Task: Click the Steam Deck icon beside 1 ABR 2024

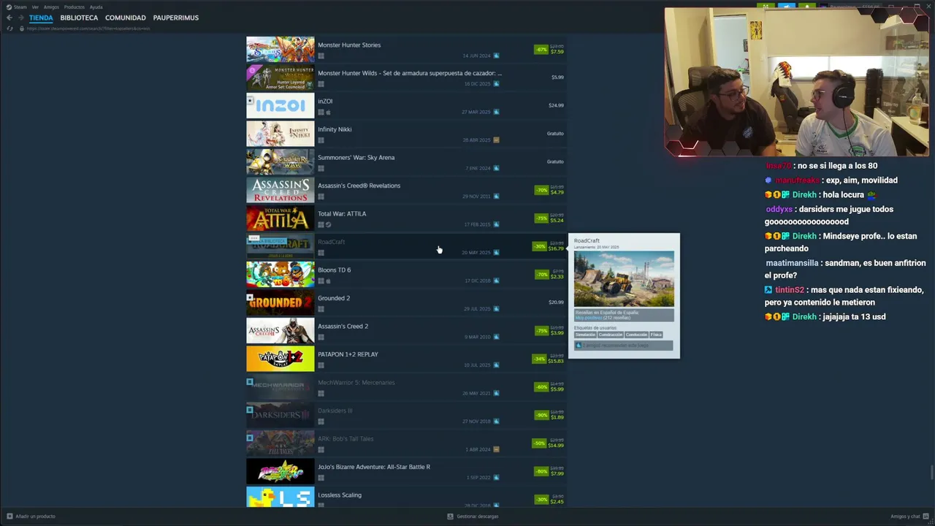Action: (496, 449)
